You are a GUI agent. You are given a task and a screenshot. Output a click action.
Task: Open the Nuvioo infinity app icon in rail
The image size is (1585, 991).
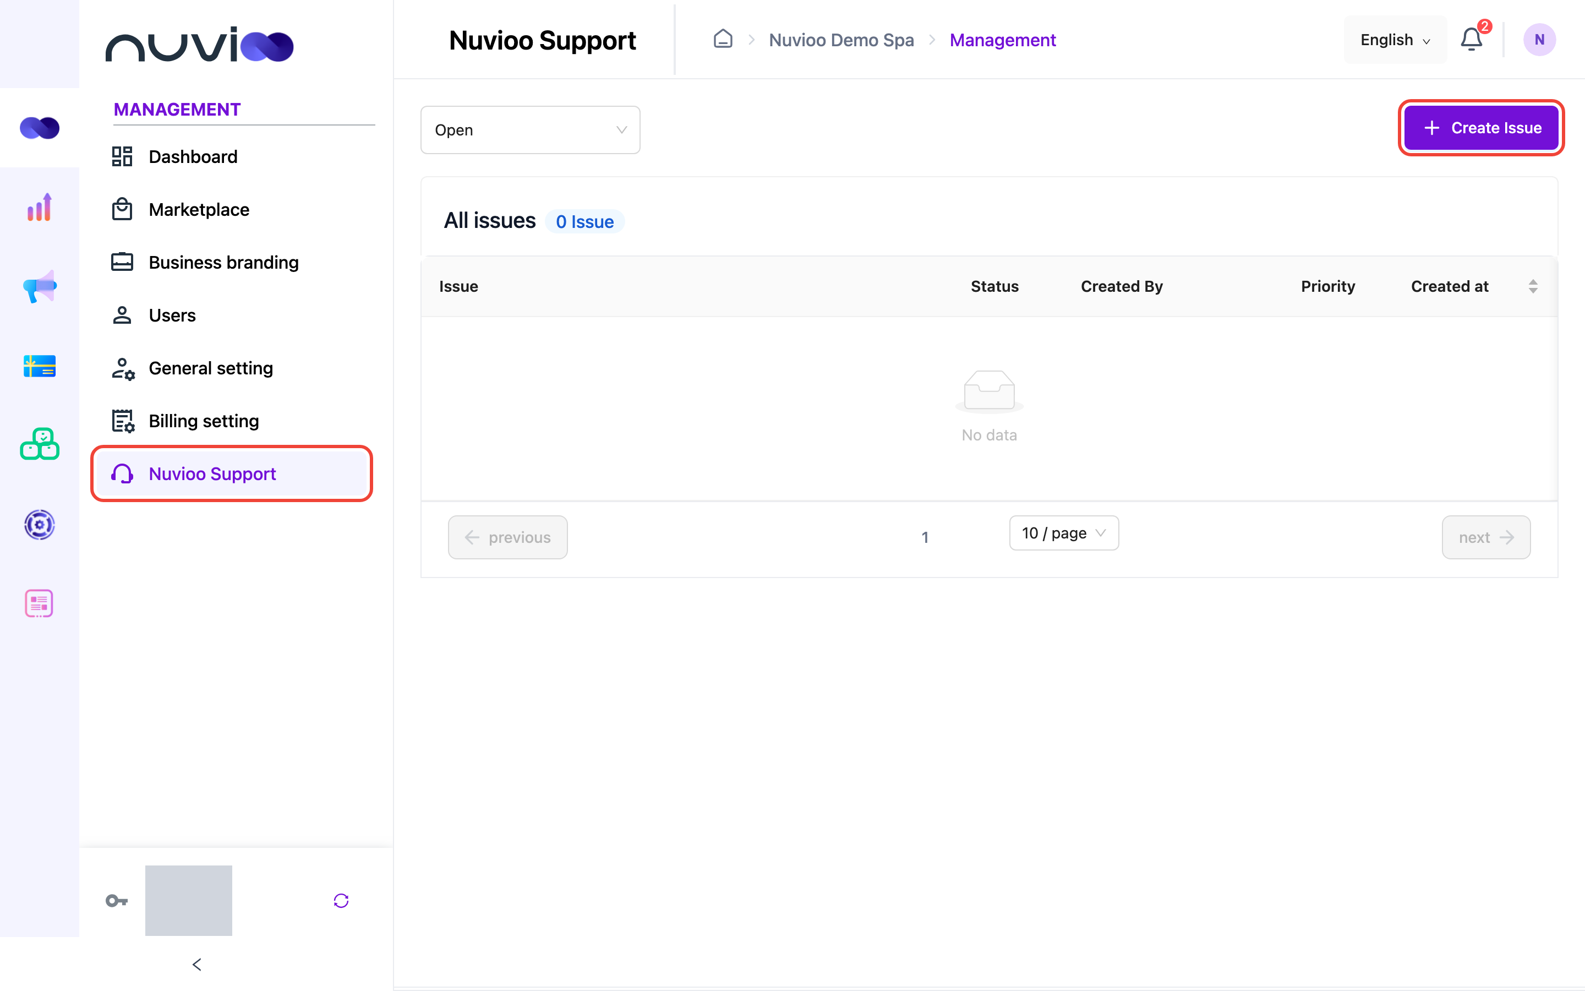(x=39, y=128)
